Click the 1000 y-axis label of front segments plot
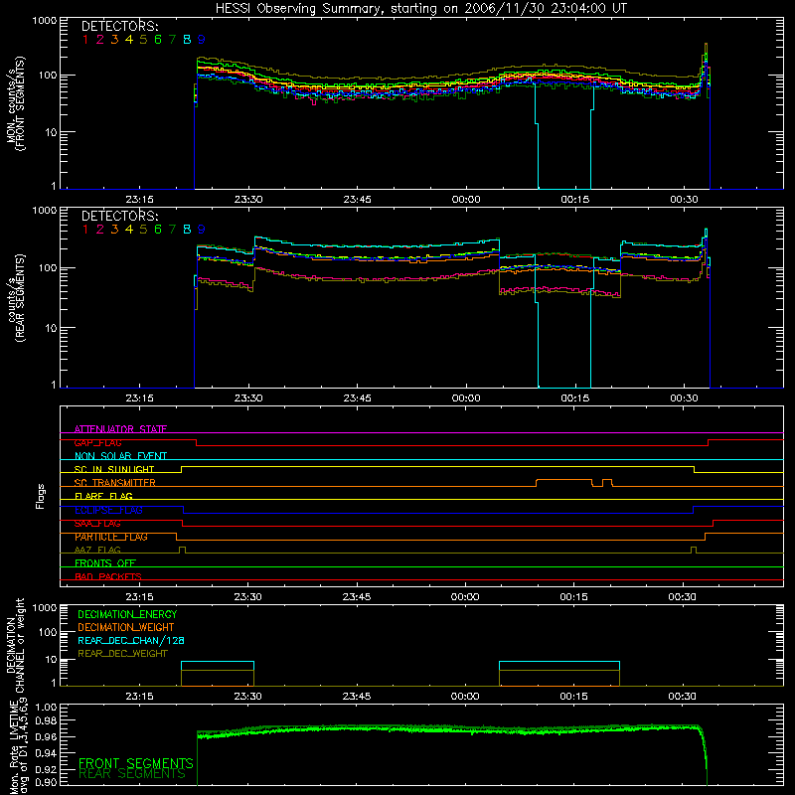This screenshot has height=795, width=795. pyautogui.click(x=44, y=21)
